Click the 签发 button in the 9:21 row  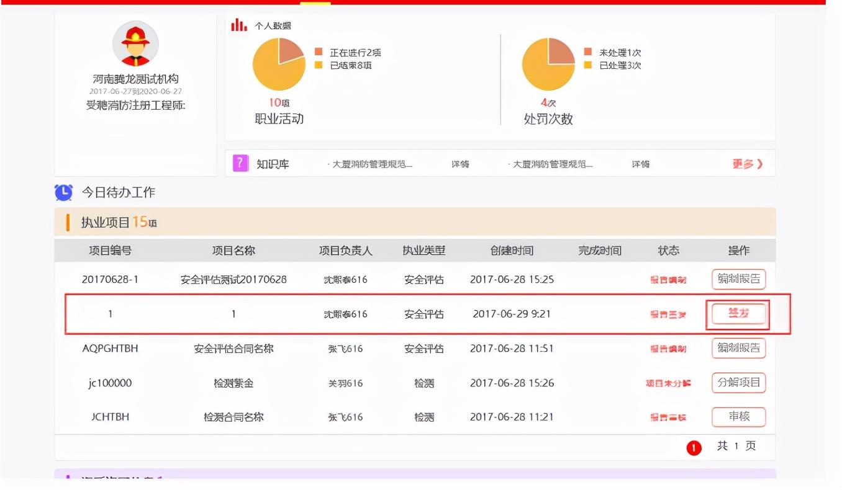point(739,314)
